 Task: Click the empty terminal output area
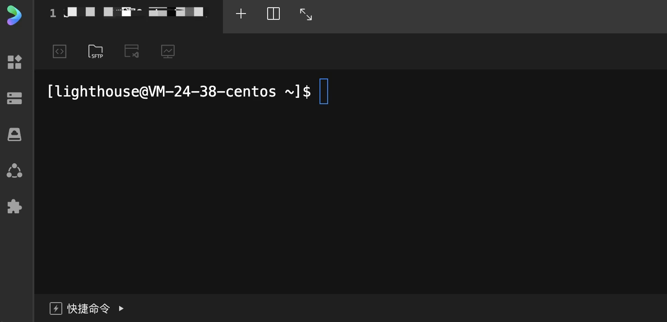point(350,198)
